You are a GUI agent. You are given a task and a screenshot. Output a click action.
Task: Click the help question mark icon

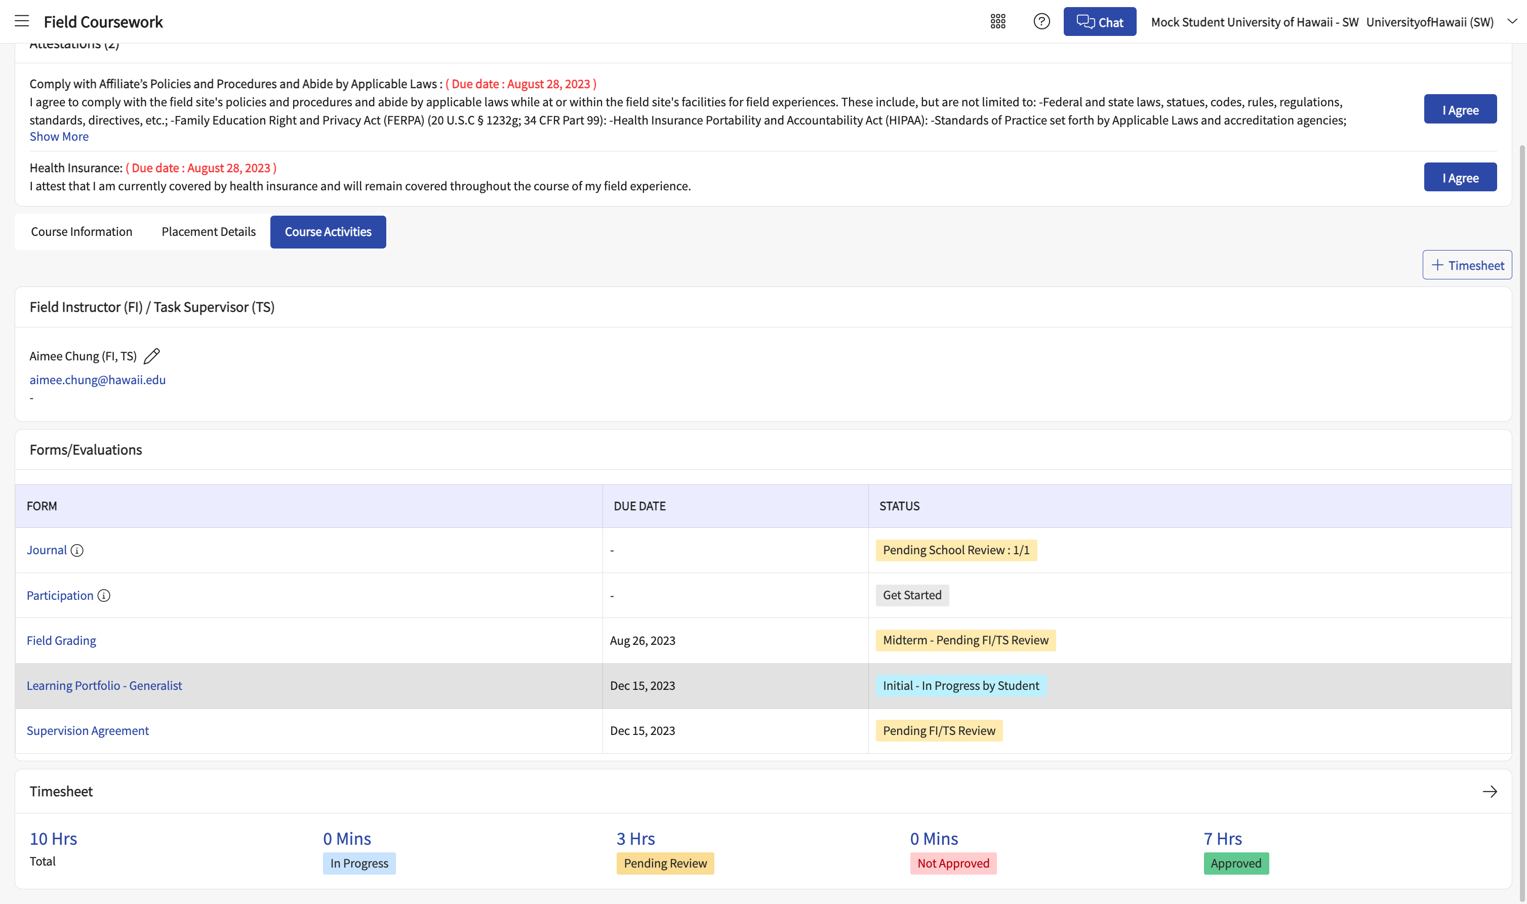coord(1041,21)
